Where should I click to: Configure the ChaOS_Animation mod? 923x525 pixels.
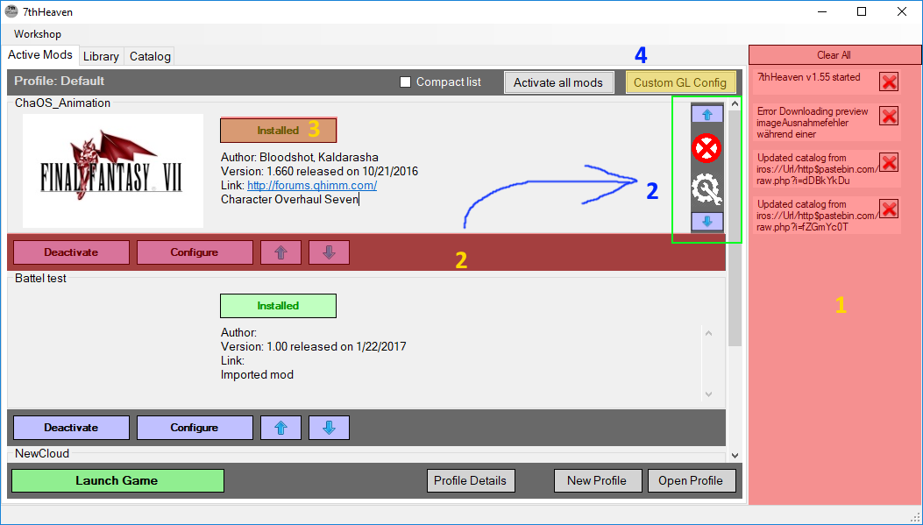tap(195, 252)
